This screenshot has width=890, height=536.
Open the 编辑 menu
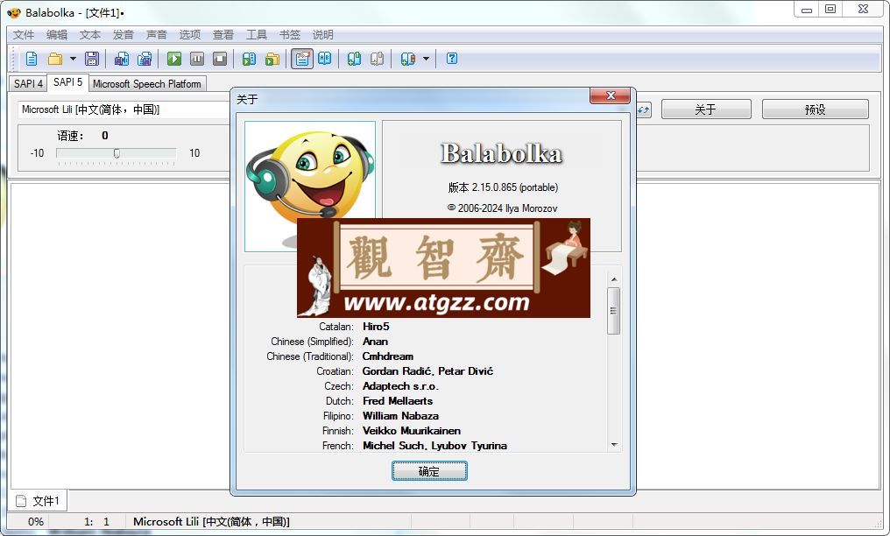click(x=57, y=35)
